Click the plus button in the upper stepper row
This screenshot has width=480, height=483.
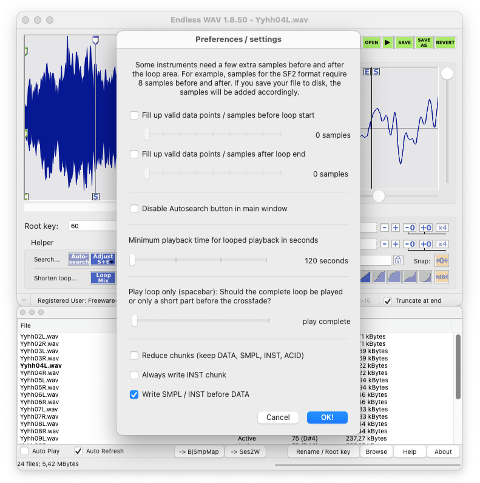pyautogui.click(x=396, y=228)
